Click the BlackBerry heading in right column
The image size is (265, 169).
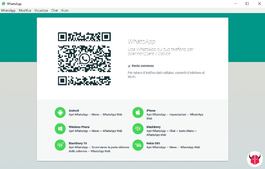pyautogui.click(x=153, y=127)
